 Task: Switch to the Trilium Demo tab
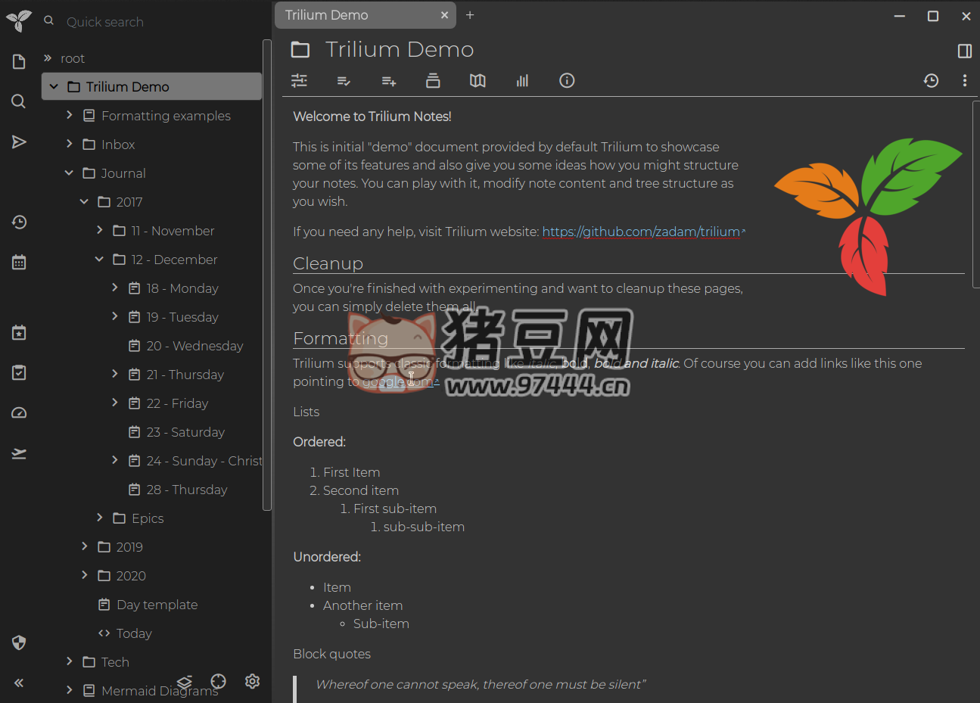(366, 15)
